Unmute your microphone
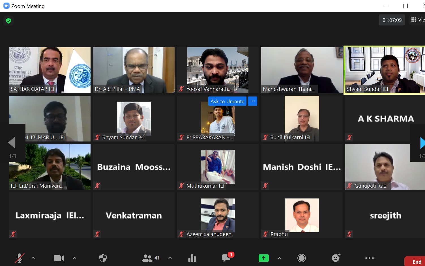This screenshot has height=266, width=425. click(x=20, y=258)
